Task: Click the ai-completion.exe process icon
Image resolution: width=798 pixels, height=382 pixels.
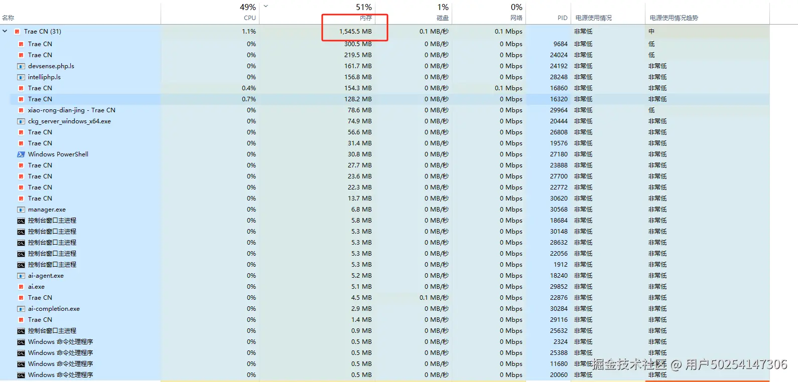Action: click(21, 309)
